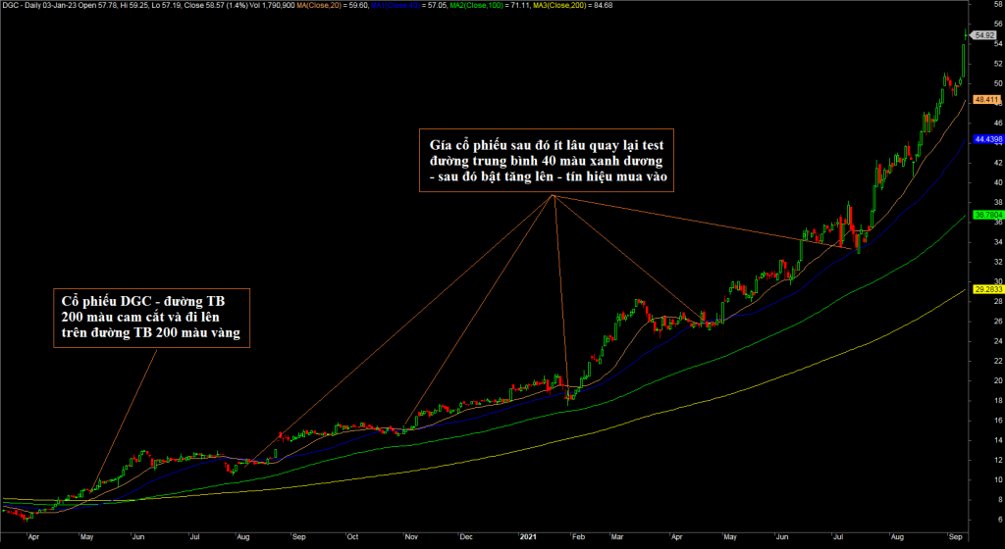Click the yellow 29.2833 MA value tag
Viewport: 1005px width, 549px height.
pyautogui.click(x=988, y=289)
